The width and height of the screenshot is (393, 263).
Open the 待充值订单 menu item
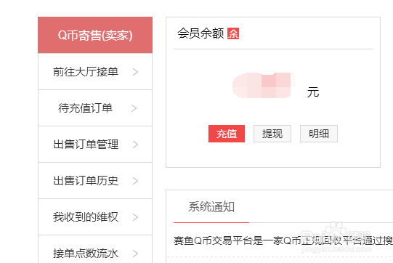[95, 108]
